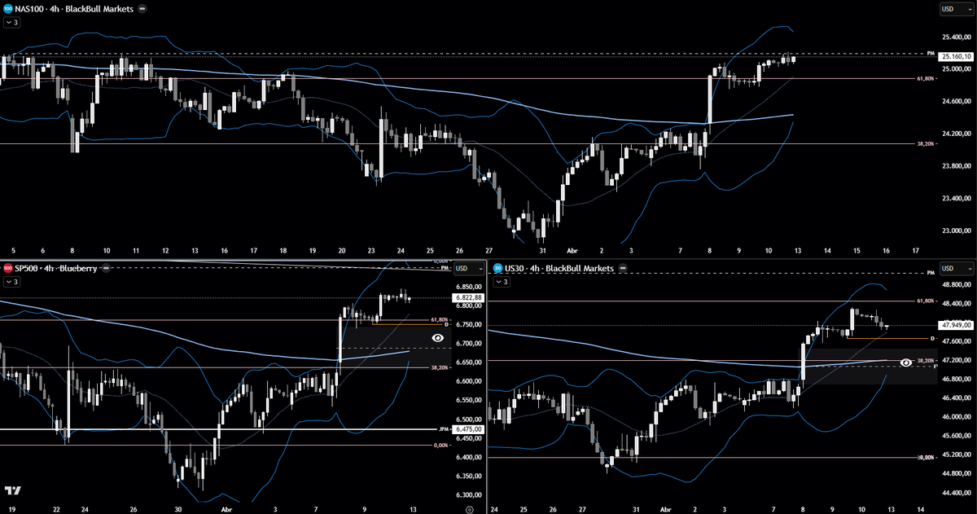977x514 pixels.
Task: Click the D level label on SP500 chart
Action: [447, 324]
